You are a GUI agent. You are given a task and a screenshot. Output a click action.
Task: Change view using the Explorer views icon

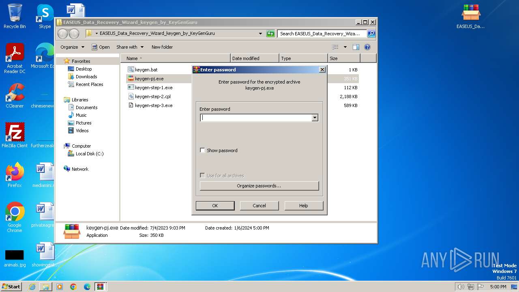[335, 47]
